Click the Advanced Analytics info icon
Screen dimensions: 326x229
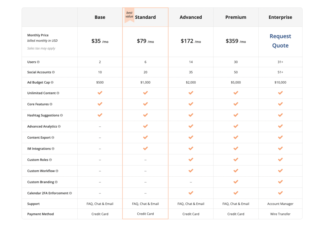[x=59, y=127]
